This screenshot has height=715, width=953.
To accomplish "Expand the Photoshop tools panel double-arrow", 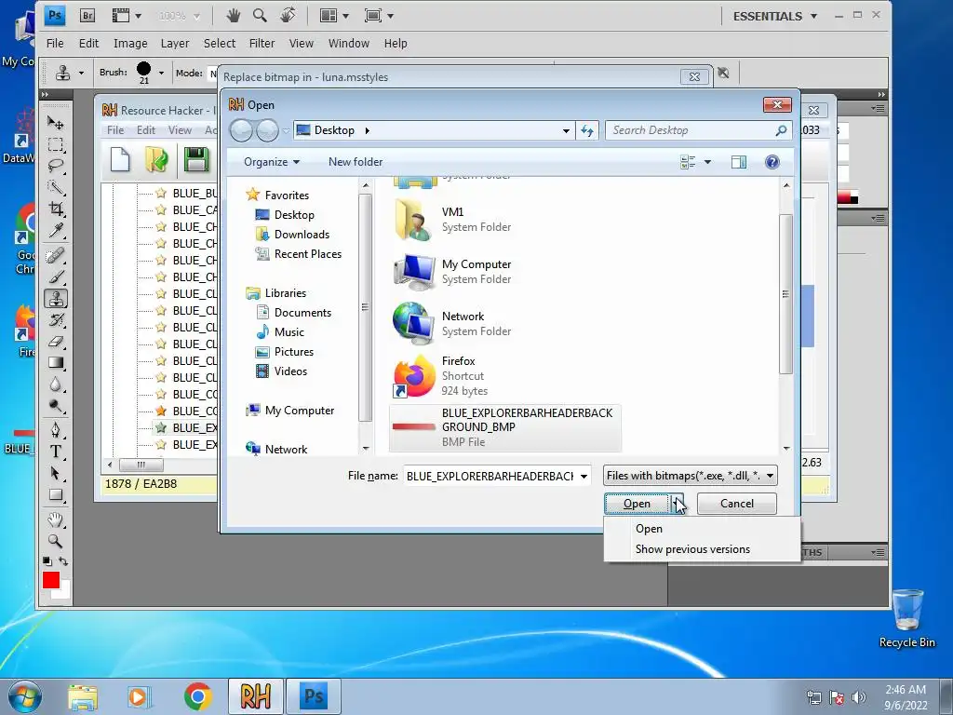I will click(45, 95).
